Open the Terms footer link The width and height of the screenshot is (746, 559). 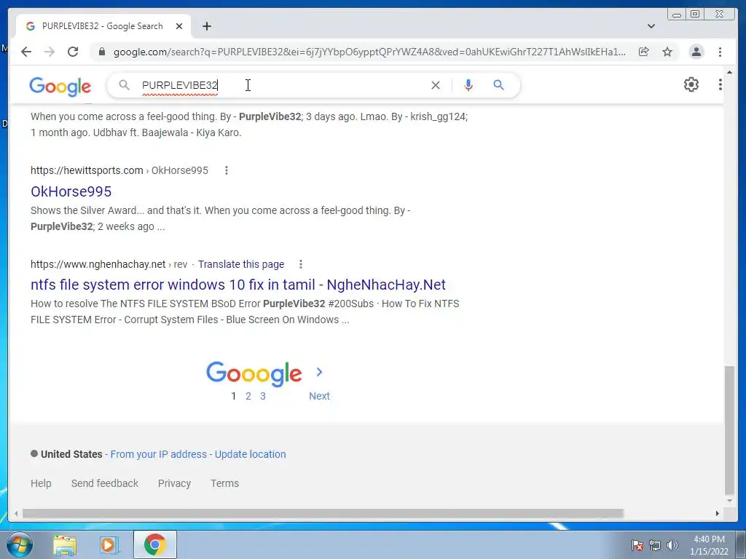224,483
